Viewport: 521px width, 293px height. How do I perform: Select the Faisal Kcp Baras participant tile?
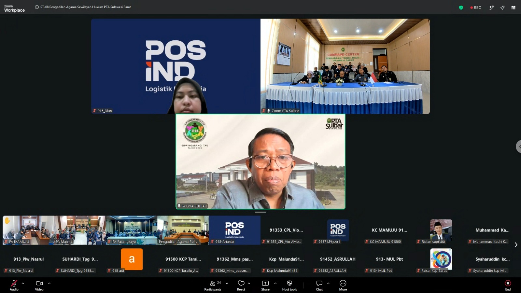(x=441, y=259)
